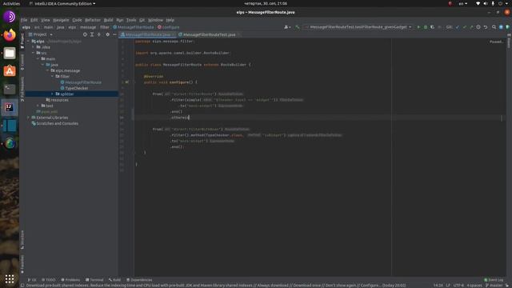Click 'Download once' link in status bar
Image resolution: width=512 pixels, height=288 pixels.
pos(306,286)
